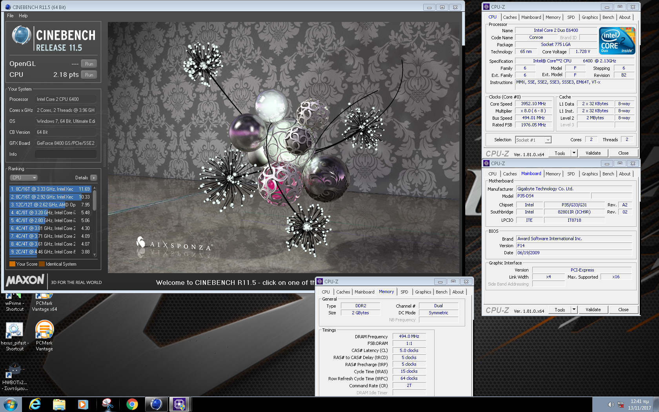Click the Multiplier value x 8.0
This screenshot has height=412, width=659.
(533, 111)
